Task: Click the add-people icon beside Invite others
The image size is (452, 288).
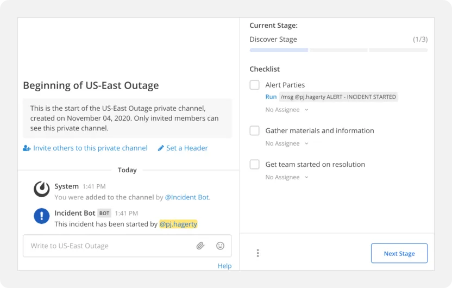Action: click(x=27, y=148)
